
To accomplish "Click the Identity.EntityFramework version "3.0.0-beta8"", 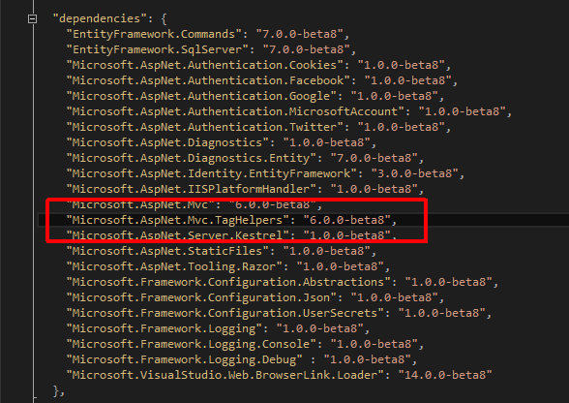I will pyautogui.click(x=415, y=173).
